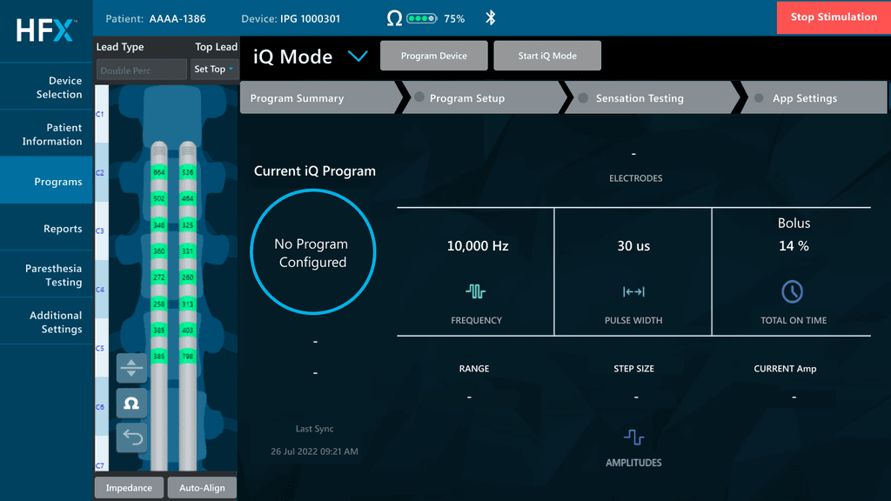Click the STEP SIZE label
The width and height of the screenshot is (891, 501).
(x=633, y=369)
